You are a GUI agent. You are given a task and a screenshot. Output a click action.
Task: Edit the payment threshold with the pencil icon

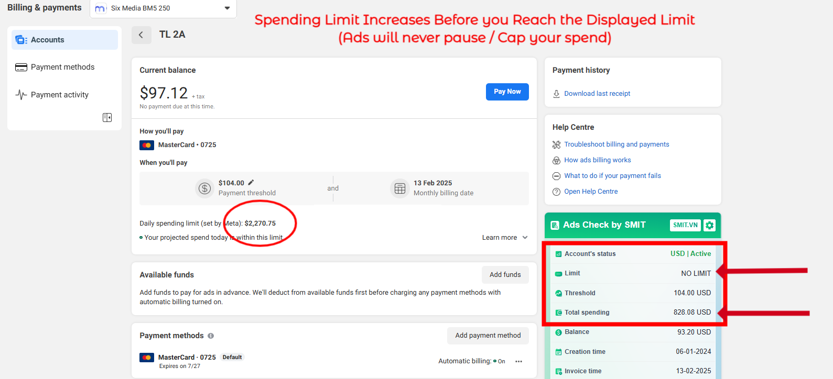(251, 183)
